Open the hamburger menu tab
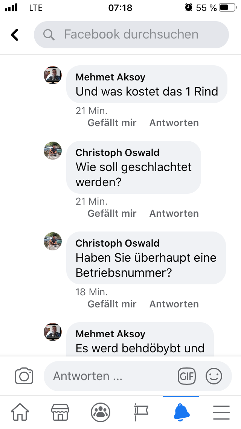The width and height of the screenshot is (241, 429). pyautogui.click(x=221, y=412)
